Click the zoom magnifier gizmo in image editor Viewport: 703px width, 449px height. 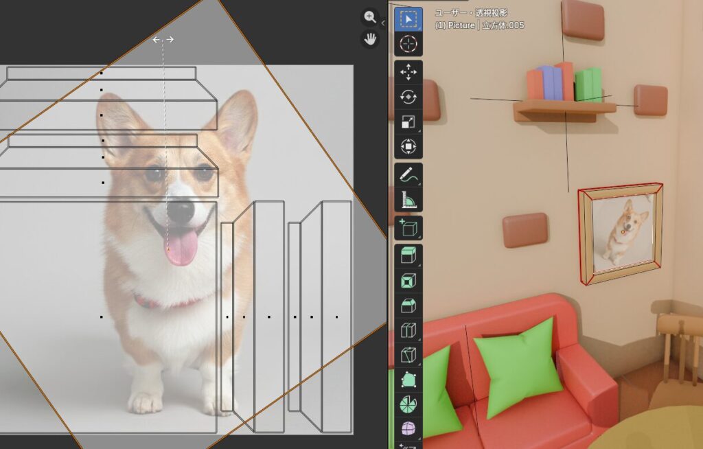click(x=370, y=17)
